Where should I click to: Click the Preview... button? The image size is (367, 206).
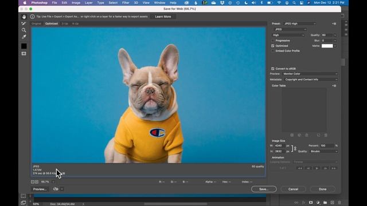(x=40, y=189)
